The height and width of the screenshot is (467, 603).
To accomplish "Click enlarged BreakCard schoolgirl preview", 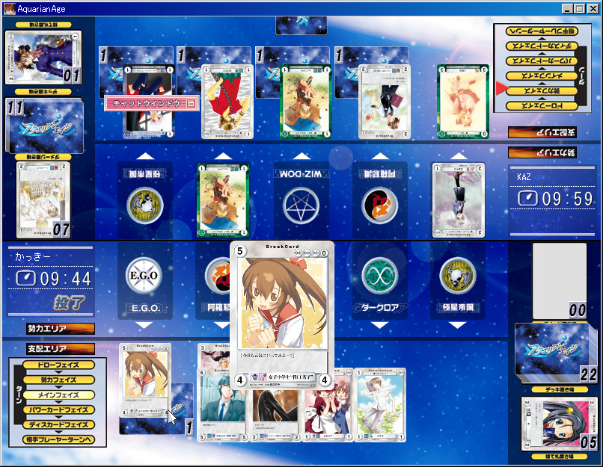I will click(x=282, y=315).
